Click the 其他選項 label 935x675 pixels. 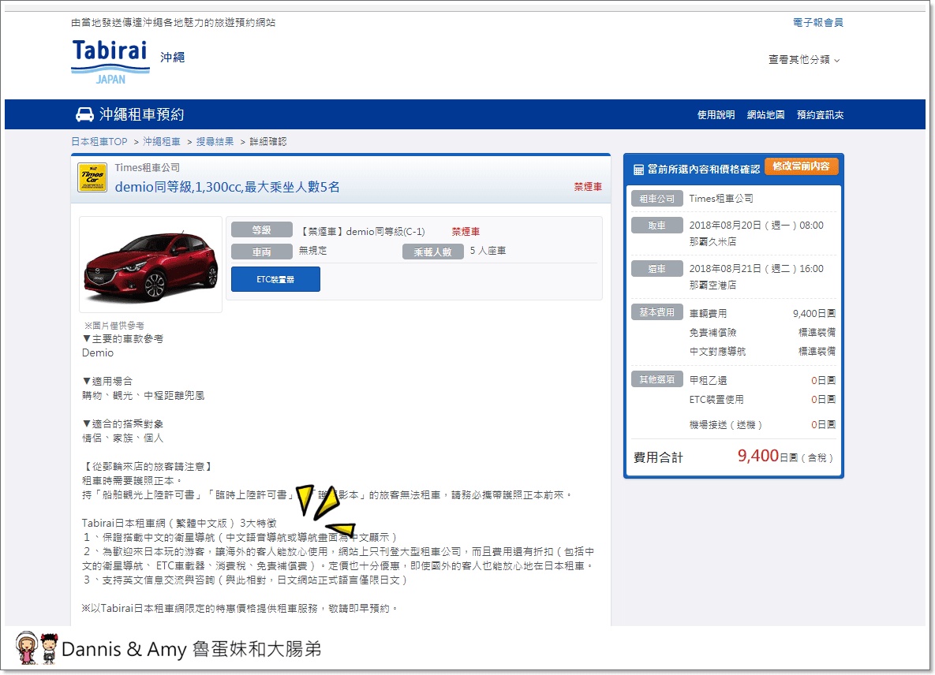(x=657, y=379)
